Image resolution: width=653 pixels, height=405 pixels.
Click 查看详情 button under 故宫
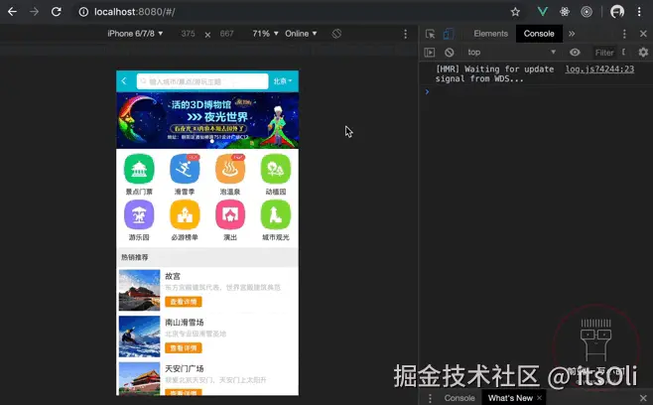184,302
